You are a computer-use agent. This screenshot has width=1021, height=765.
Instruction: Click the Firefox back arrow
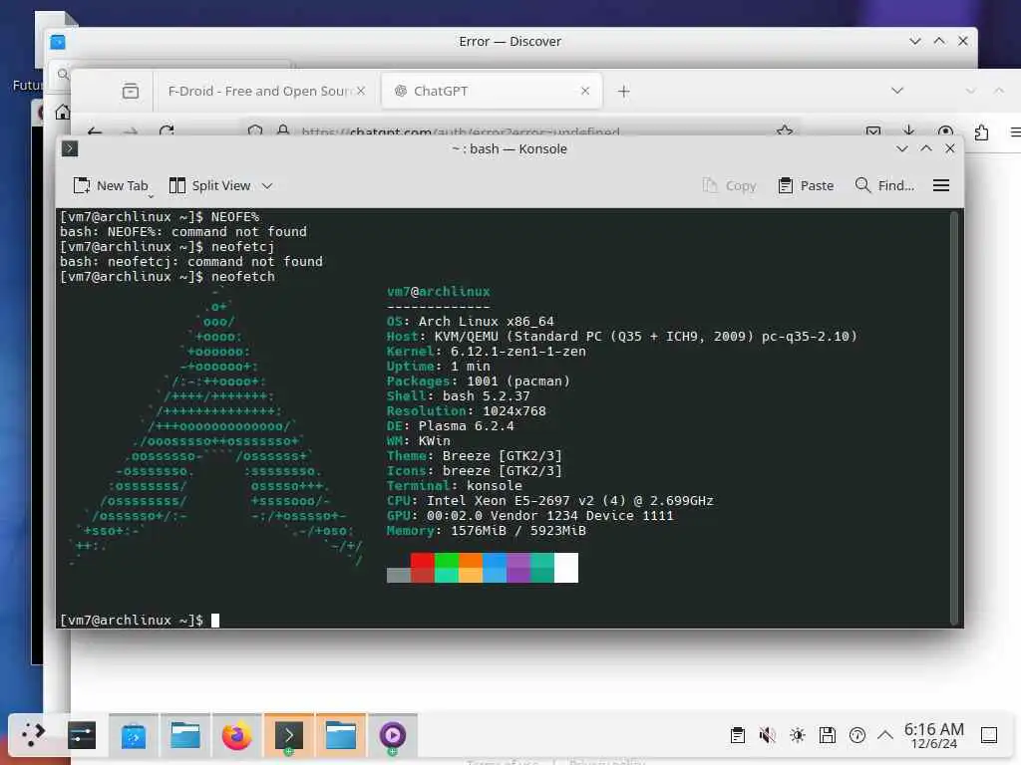95,131
